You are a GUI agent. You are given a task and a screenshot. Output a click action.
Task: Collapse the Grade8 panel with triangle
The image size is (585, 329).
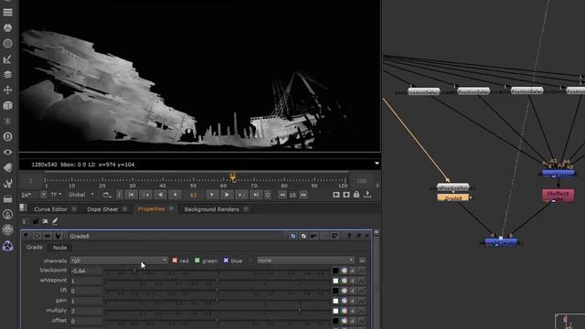(26, 236)
